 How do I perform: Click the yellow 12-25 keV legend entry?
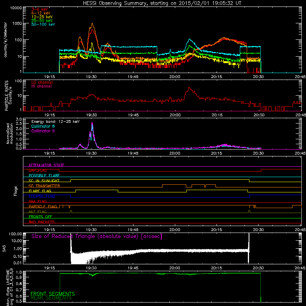42,17
